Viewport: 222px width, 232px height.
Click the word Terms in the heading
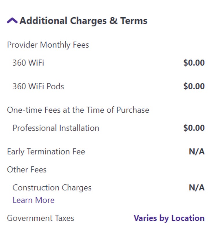coord(134,21)
